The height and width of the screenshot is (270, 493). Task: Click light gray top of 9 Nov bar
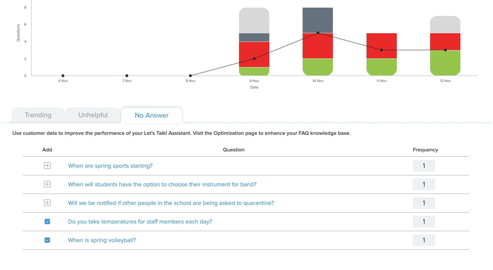click(x=254, y=20)
